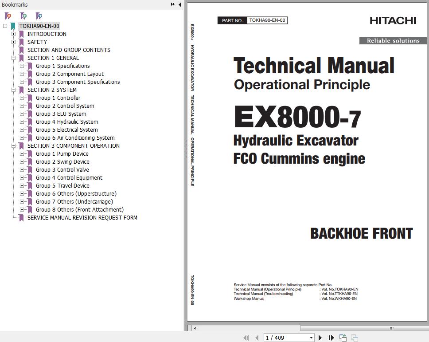Click the split view icon in bottom bar
Screen dimensions: 429x342
click(x=343, y=338)
